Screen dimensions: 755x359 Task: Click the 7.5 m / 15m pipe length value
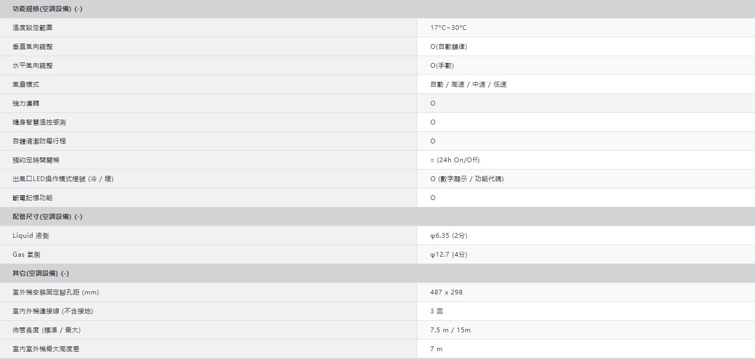point(450,330)
